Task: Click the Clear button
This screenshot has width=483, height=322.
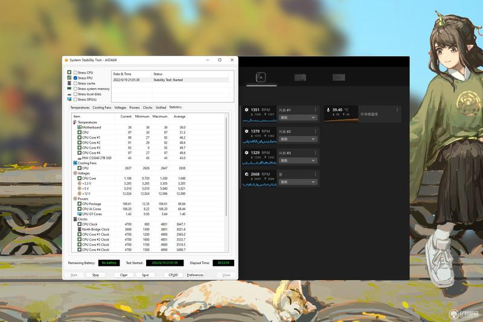Action: coord(124,275)
